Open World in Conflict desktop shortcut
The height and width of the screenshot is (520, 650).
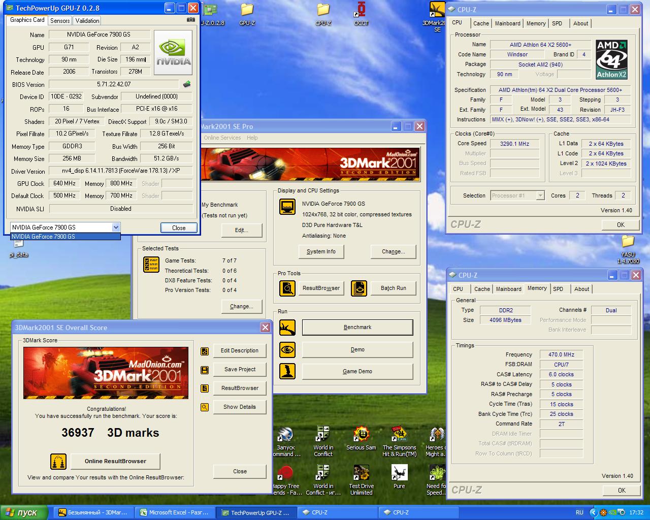[x=323, y=442]
